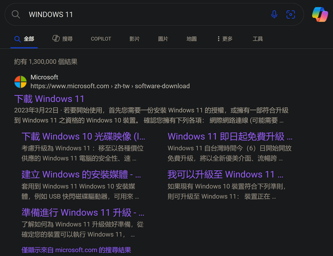Select the 全部 tab
This screenshot has width=333, height=256.
click(x=24, y=39)
